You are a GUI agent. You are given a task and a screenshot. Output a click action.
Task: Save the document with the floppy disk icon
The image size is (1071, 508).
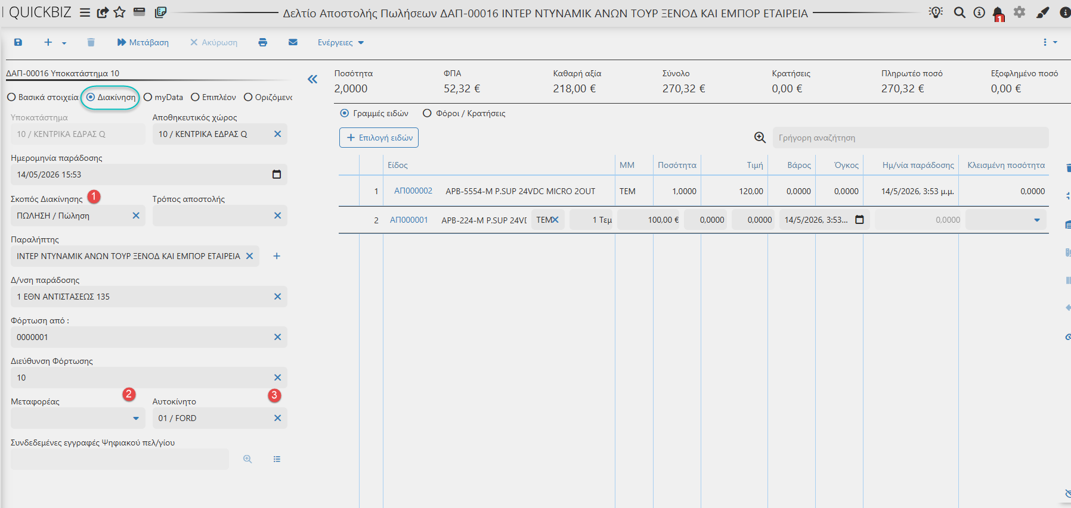pos(18,42)
